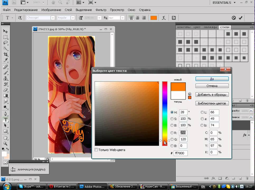255x190 pixels.
Task: Select the Crop tool
Action: [5, 54]
